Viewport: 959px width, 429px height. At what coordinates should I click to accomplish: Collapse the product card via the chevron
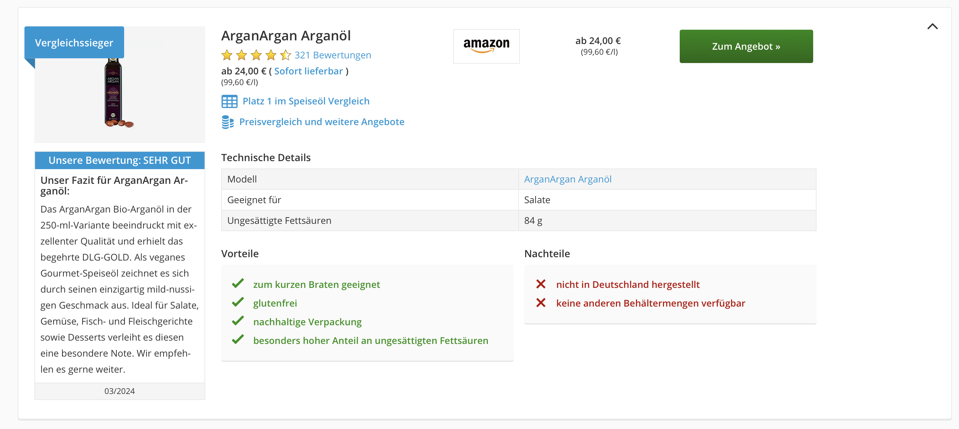coord(933,26)
